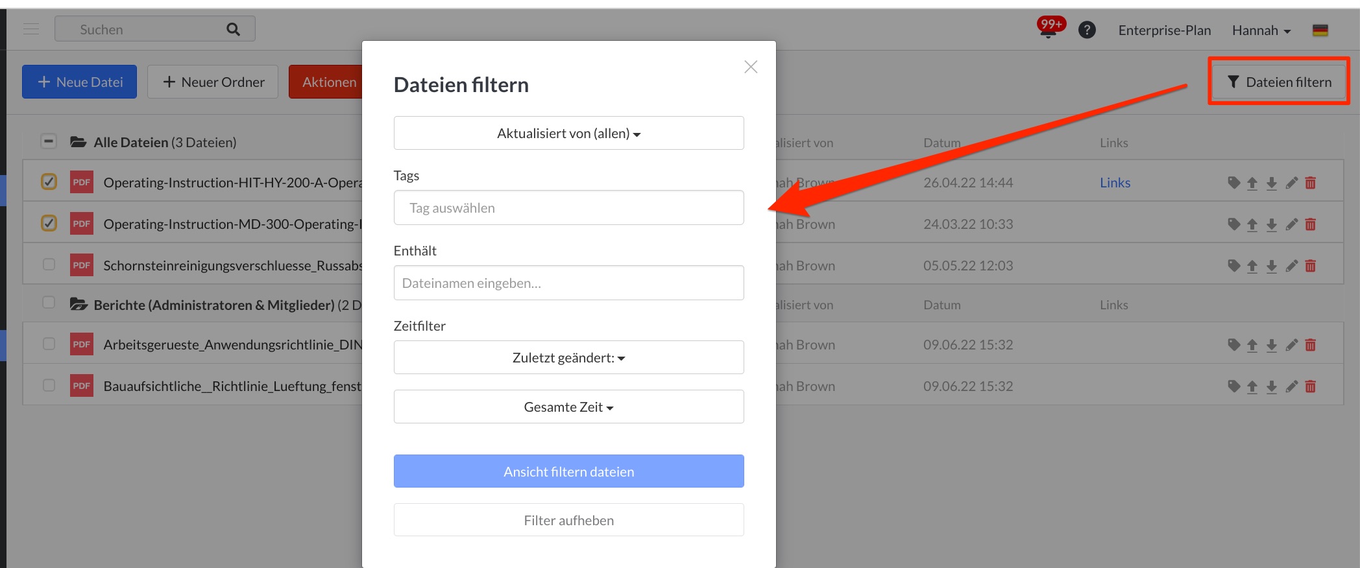Focus the Suchen search box

[x=154, y=29]
